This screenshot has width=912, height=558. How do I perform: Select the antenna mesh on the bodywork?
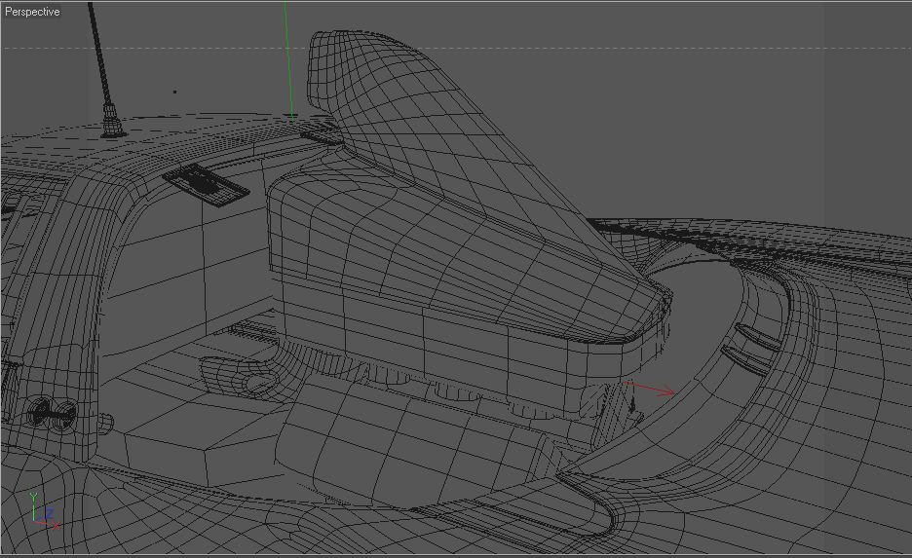click(99, 56)
